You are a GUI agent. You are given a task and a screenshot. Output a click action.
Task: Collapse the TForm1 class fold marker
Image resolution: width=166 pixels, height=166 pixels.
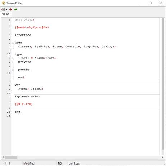13,58
